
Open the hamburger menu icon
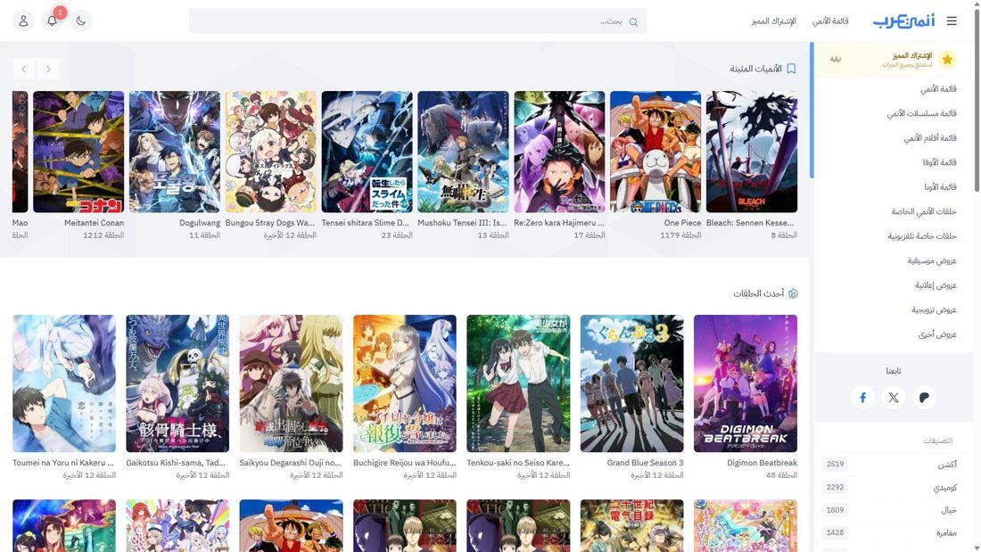pos(952,21)
